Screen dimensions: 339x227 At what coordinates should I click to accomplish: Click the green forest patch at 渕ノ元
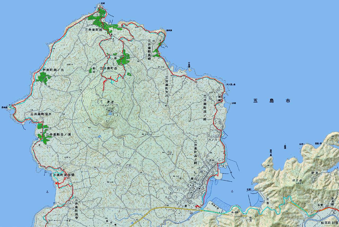coord(43,78)
